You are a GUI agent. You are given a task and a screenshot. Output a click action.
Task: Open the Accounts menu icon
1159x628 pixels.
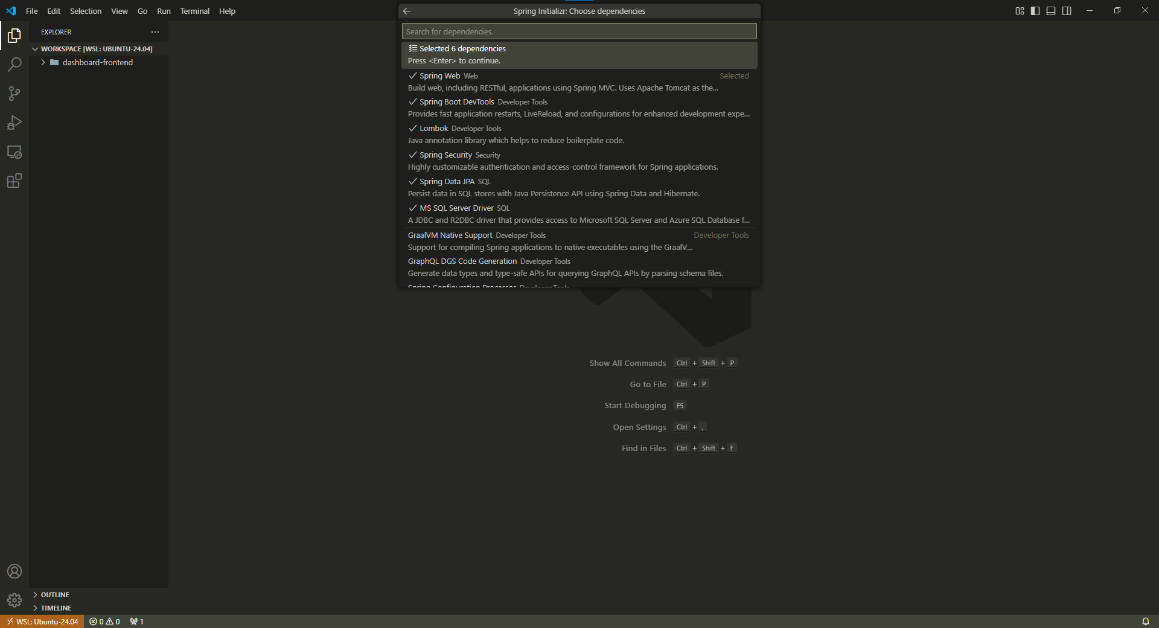(x=14, y=571)
